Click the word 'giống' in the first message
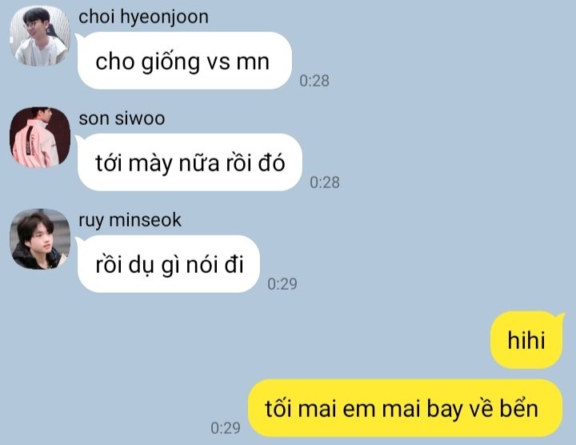Screen dimensions: 576x445 coord(170,62)
